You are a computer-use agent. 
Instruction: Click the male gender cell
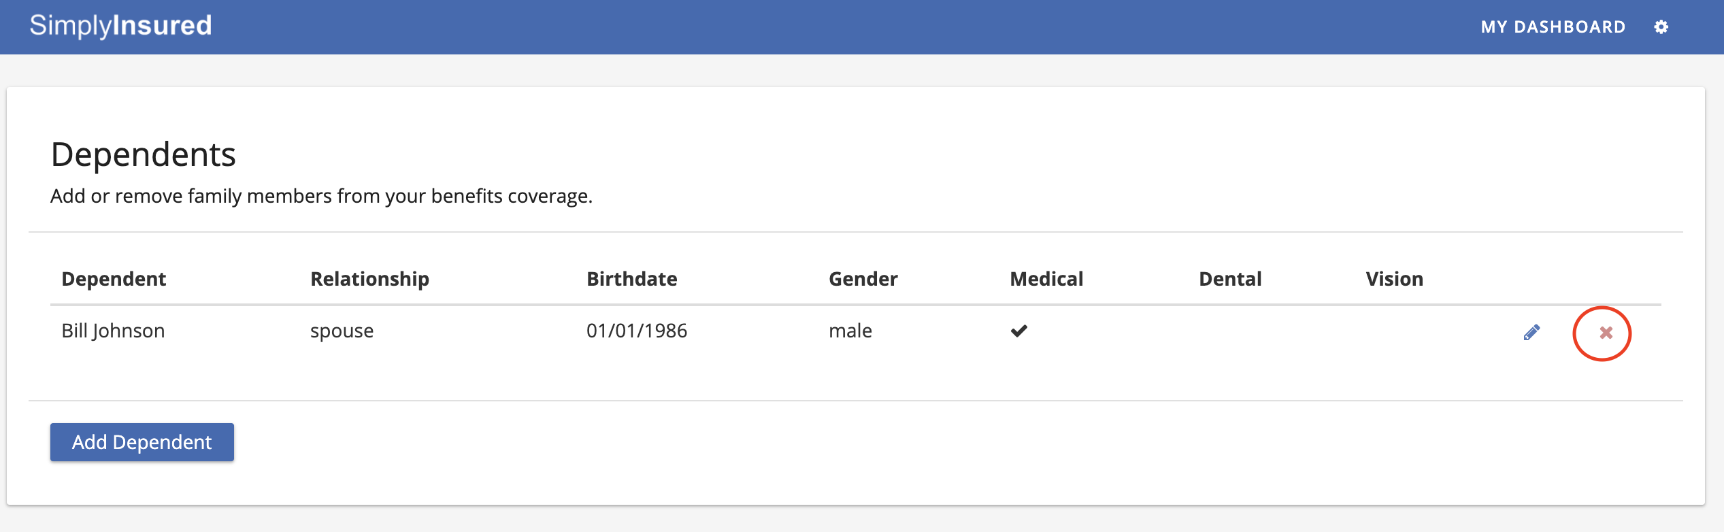point(850,331)
